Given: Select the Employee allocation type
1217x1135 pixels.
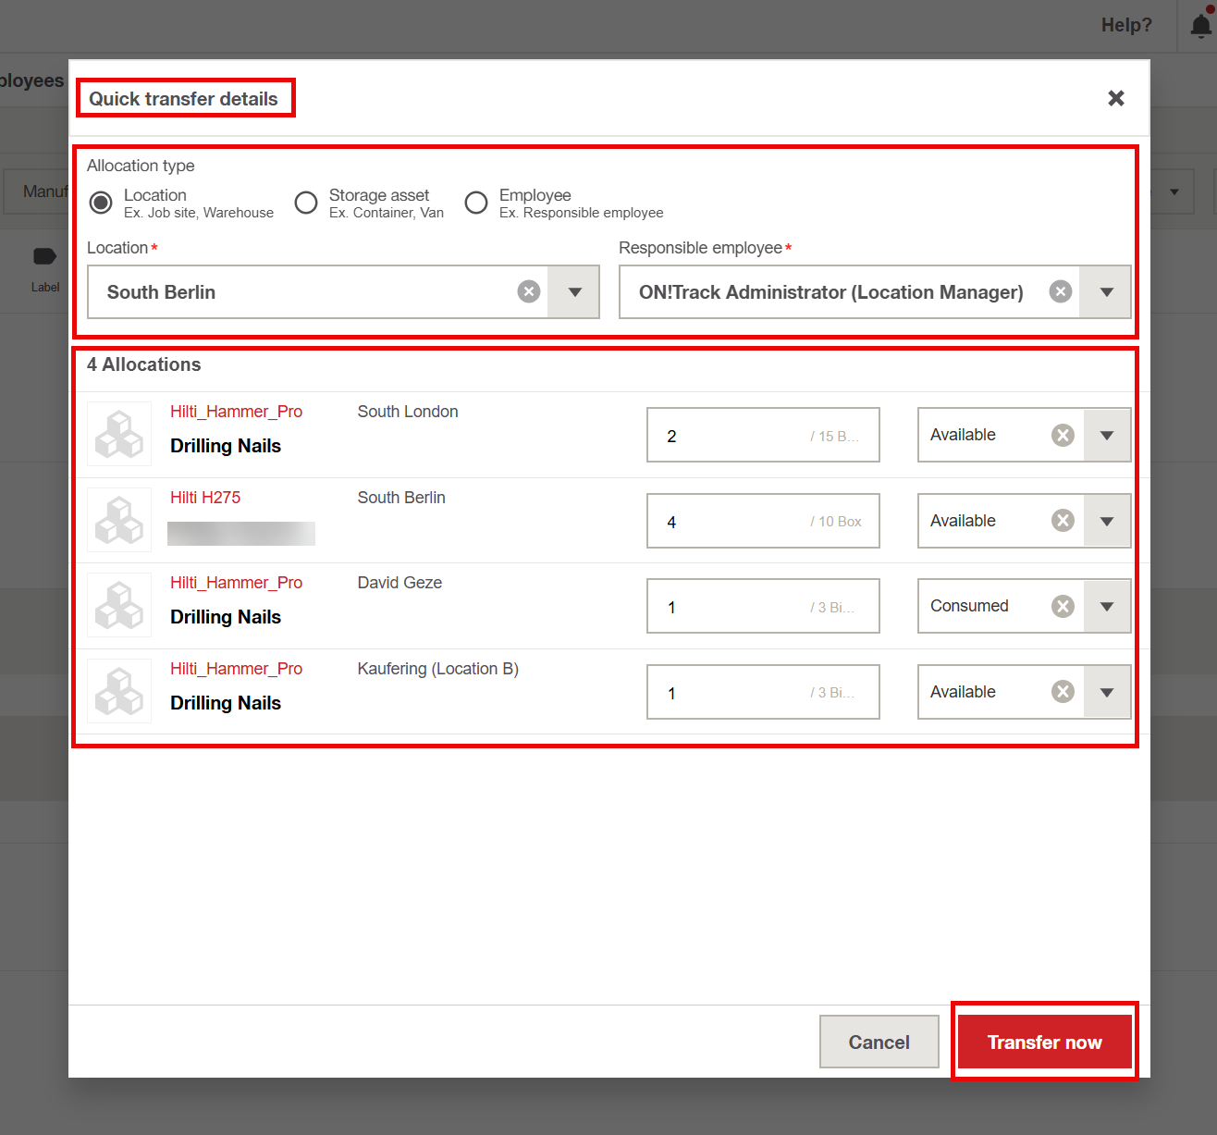Looking at the screenshot, I should [x=476, y=202].
